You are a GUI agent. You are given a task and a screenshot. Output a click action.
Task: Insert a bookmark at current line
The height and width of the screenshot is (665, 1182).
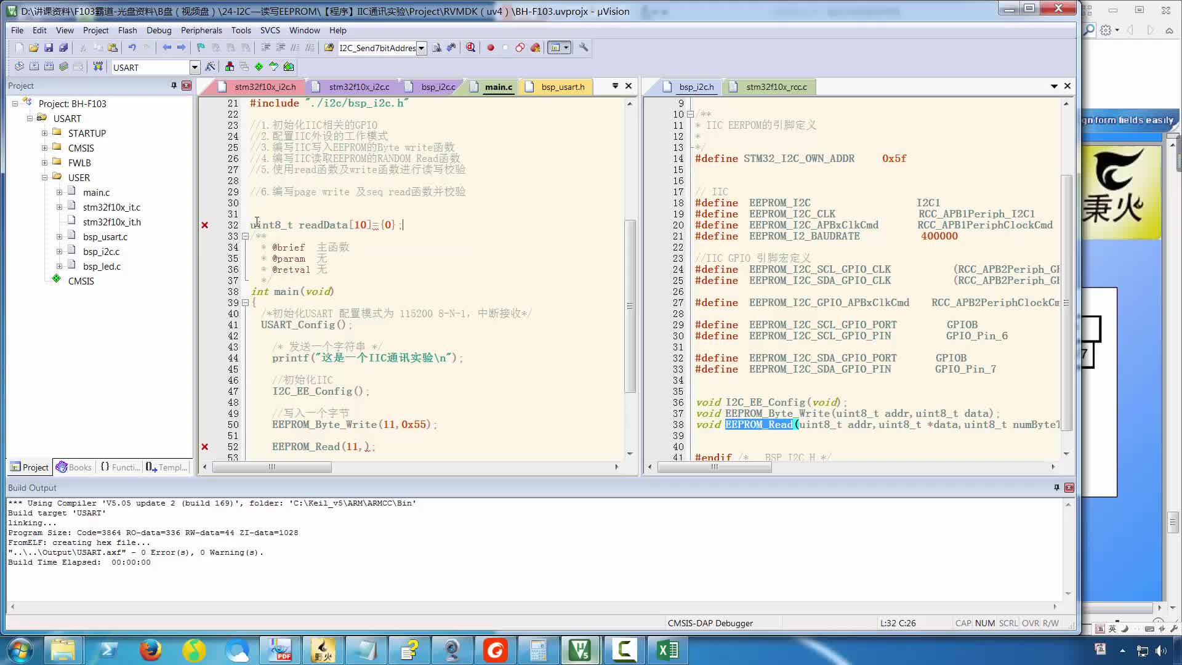(x=201, y=47)
